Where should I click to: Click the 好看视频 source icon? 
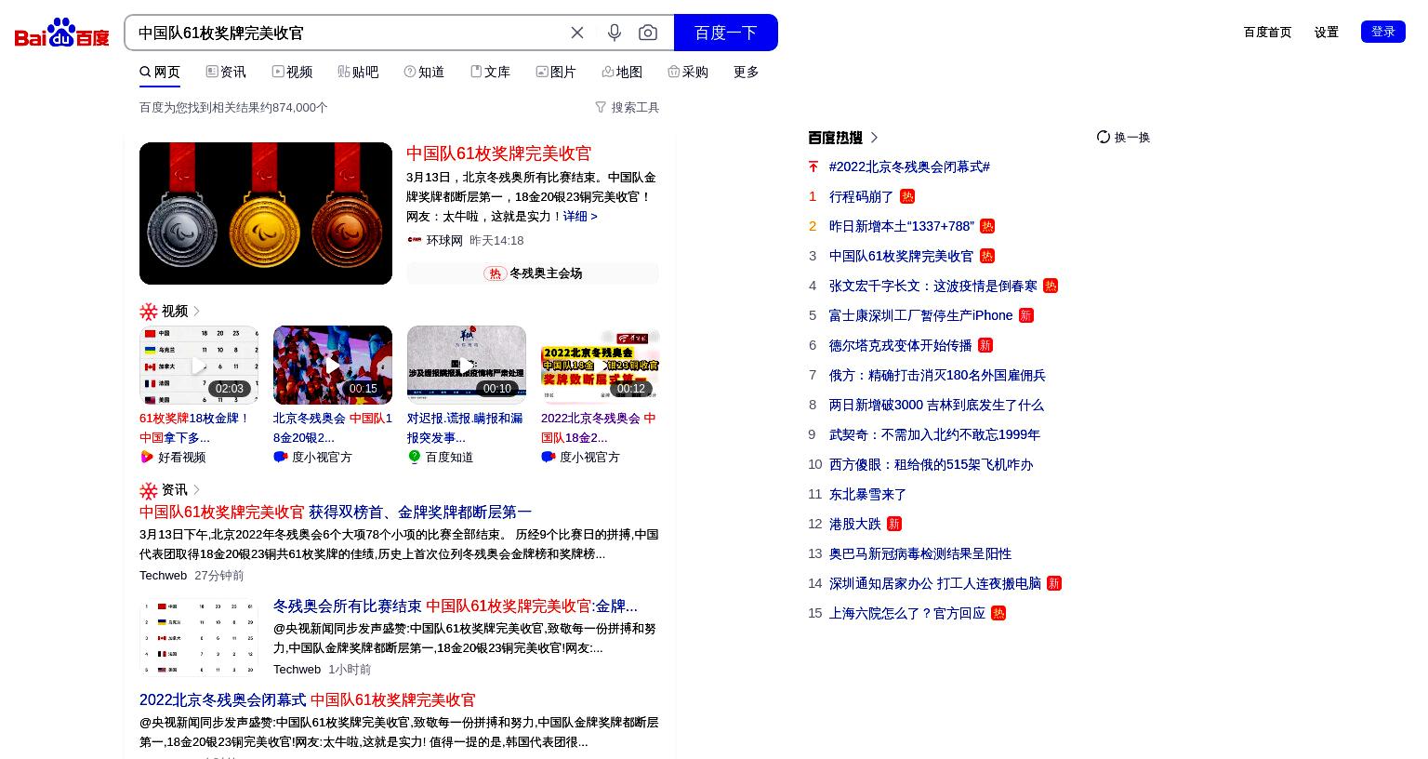tap(147, 457)
